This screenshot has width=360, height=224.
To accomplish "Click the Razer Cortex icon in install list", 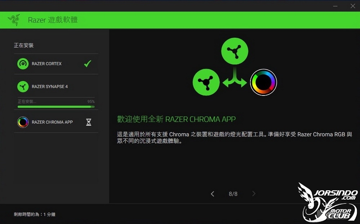I will tap(23, 64).
